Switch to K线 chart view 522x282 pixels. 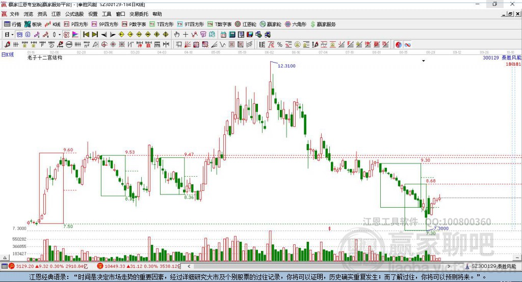pyautogui.click(x=53, y=24)
